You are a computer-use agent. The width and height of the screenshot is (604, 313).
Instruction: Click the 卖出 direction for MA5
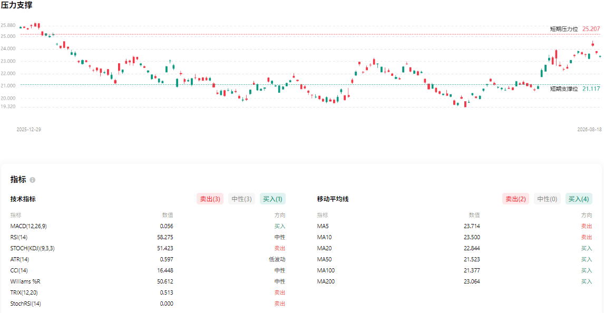tap(587, 227)
